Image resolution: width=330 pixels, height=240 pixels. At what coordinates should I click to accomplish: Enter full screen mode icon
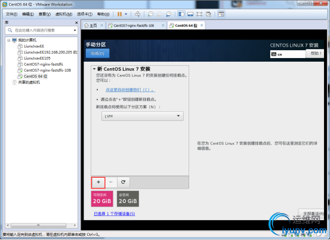point(199,14)
